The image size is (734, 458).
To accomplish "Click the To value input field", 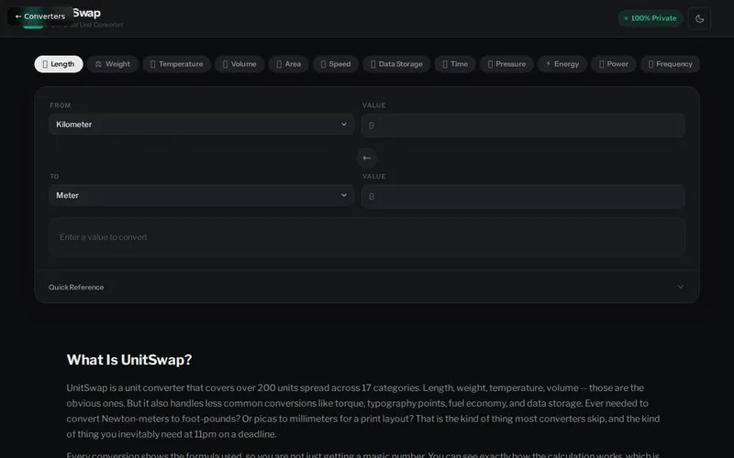I will click(x=523, y=196).
